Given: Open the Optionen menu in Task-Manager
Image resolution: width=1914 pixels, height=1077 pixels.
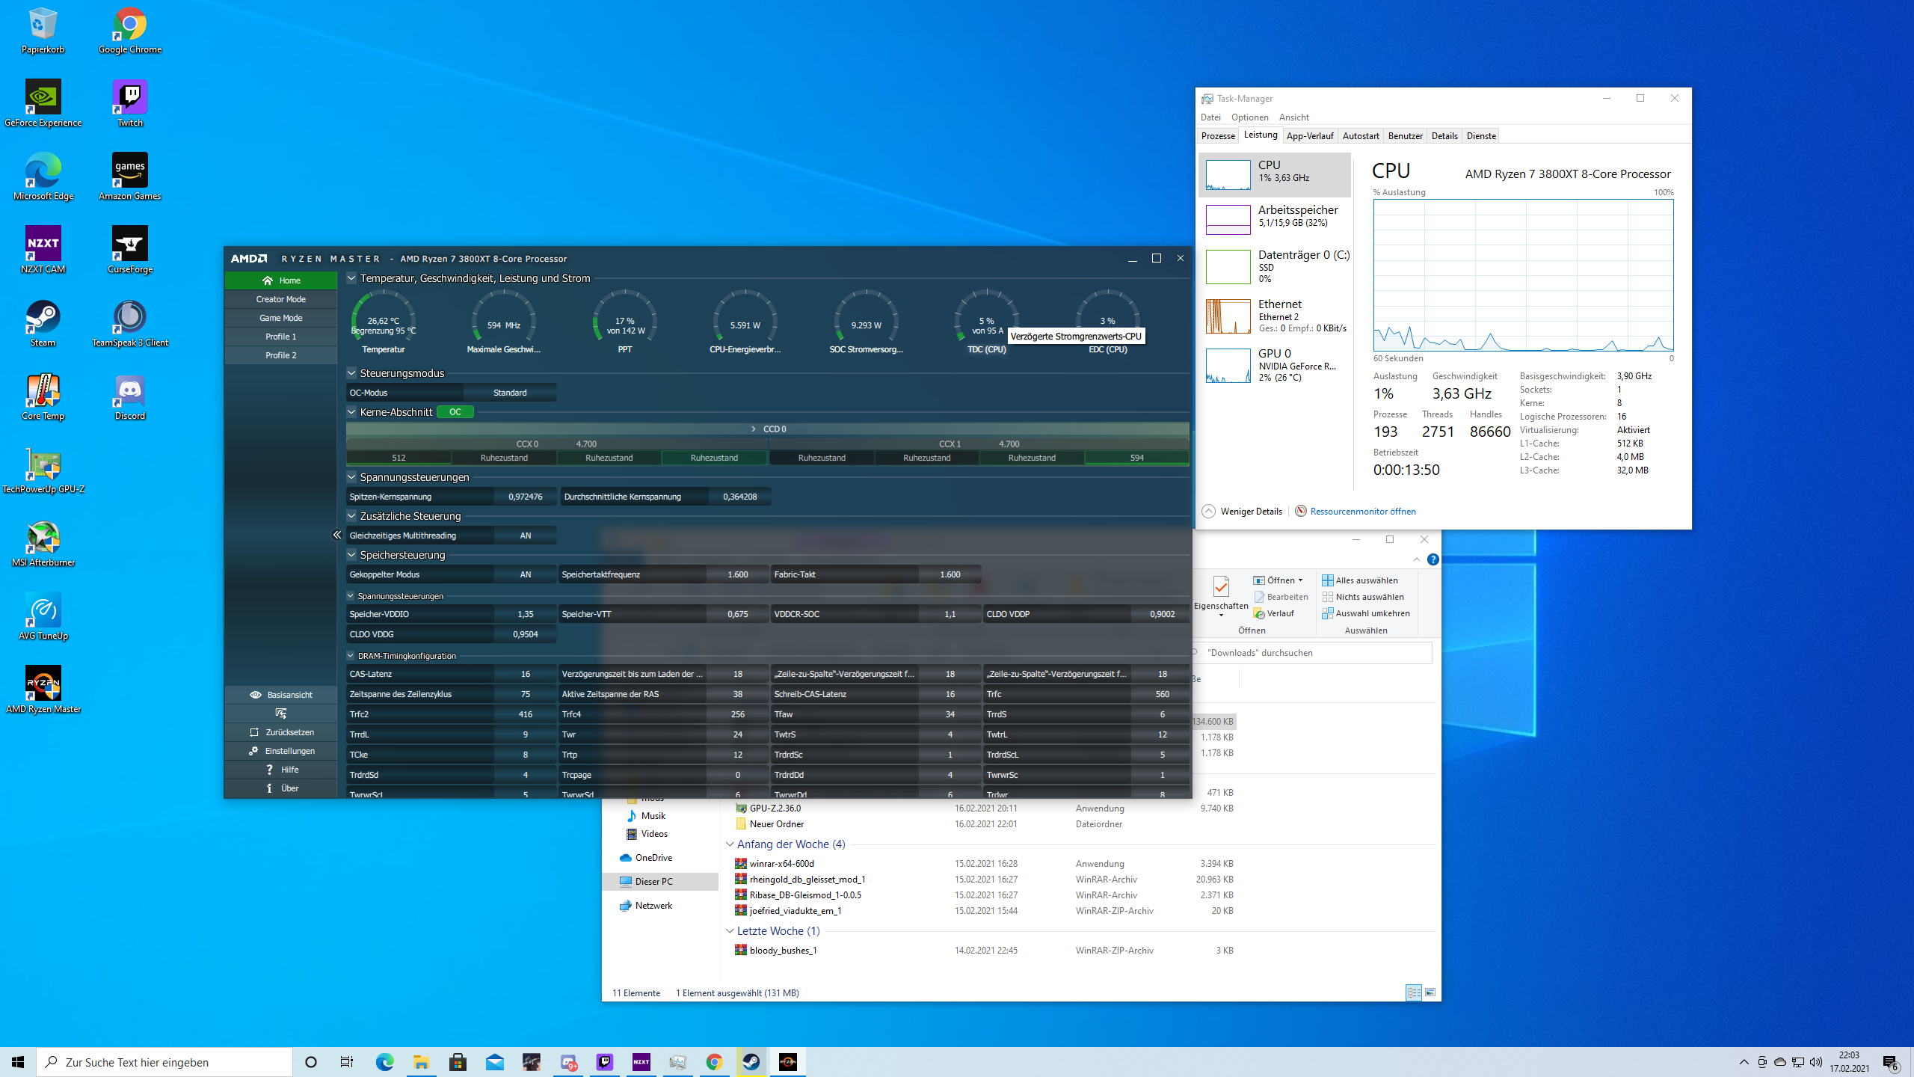Looking at the screenshot, I should pyautogui.click(x=1249, y=117).
